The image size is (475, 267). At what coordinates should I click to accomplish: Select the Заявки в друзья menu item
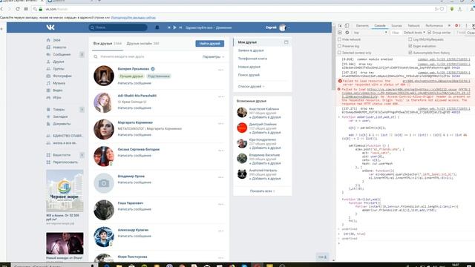pyautogui.click(x=251, y=50)
